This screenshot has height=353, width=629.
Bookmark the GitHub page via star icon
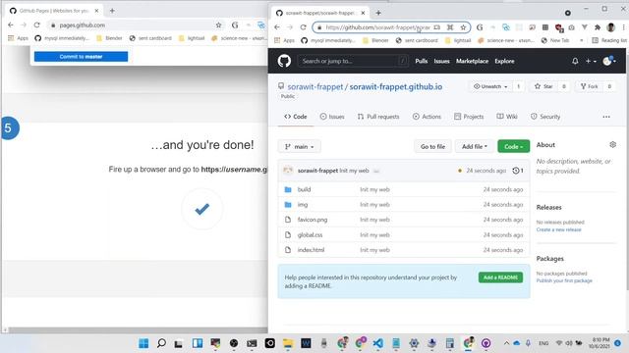[x=463, y=27]
